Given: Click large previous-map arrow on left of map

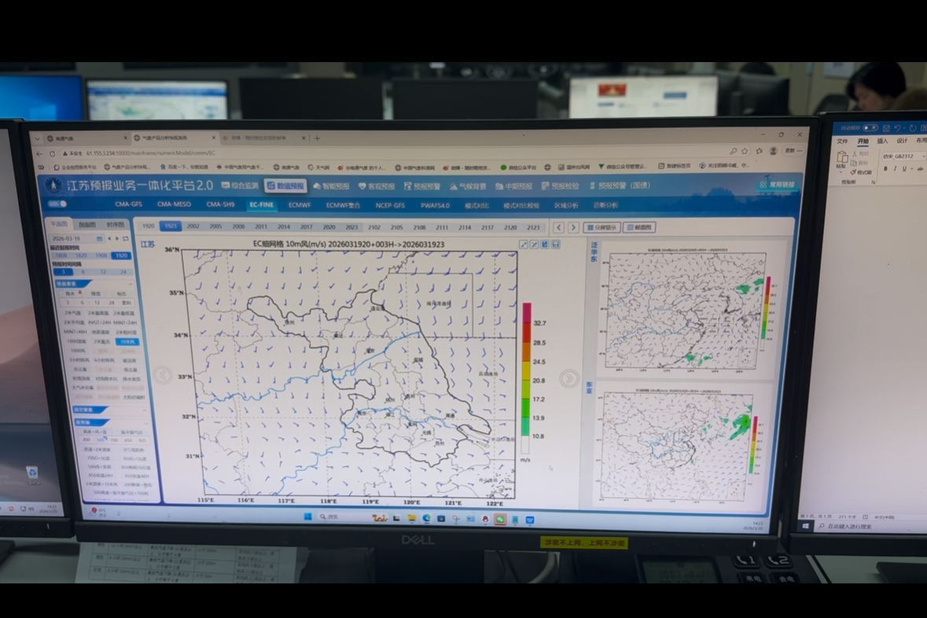Looking at the screenshot, I should tap(163, 375).
